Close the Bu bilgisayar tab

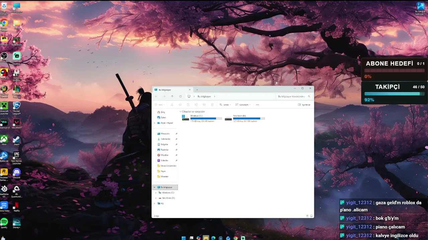[190, 90]
